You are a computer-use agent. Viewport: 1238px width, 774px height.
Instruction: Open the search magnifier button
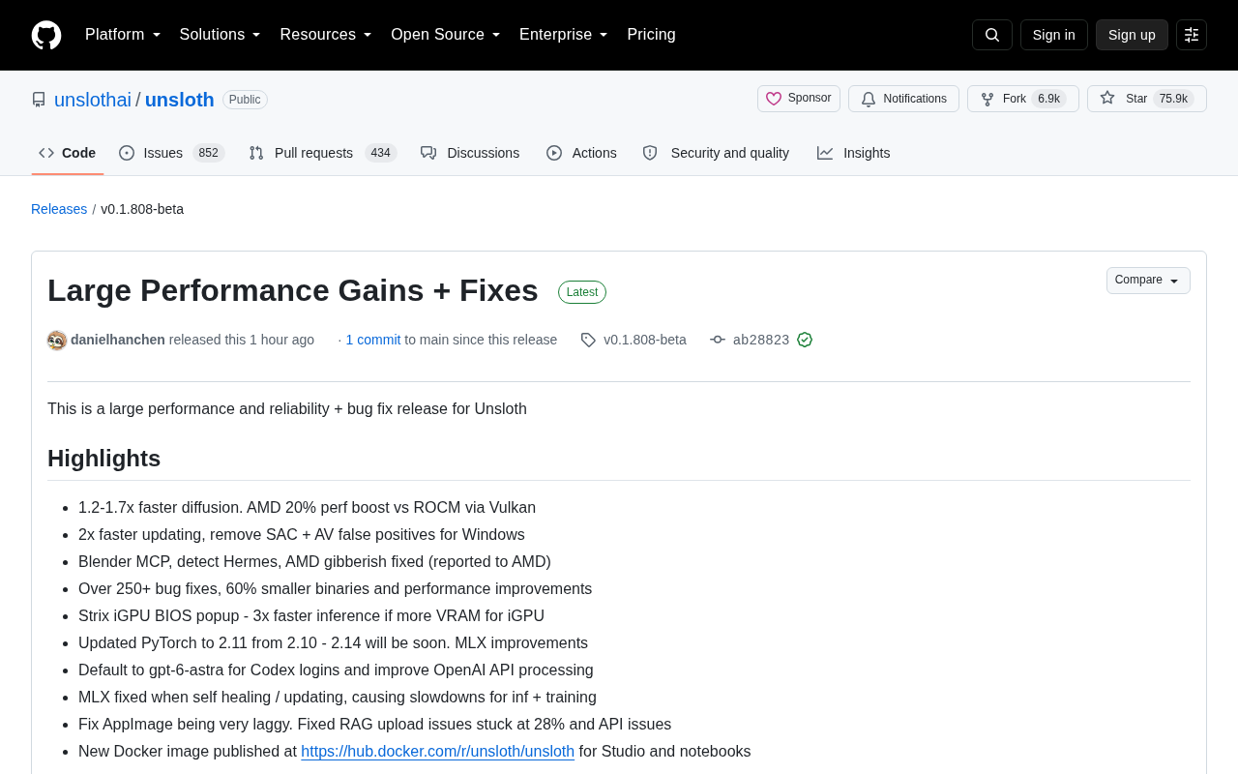(992, 35)
